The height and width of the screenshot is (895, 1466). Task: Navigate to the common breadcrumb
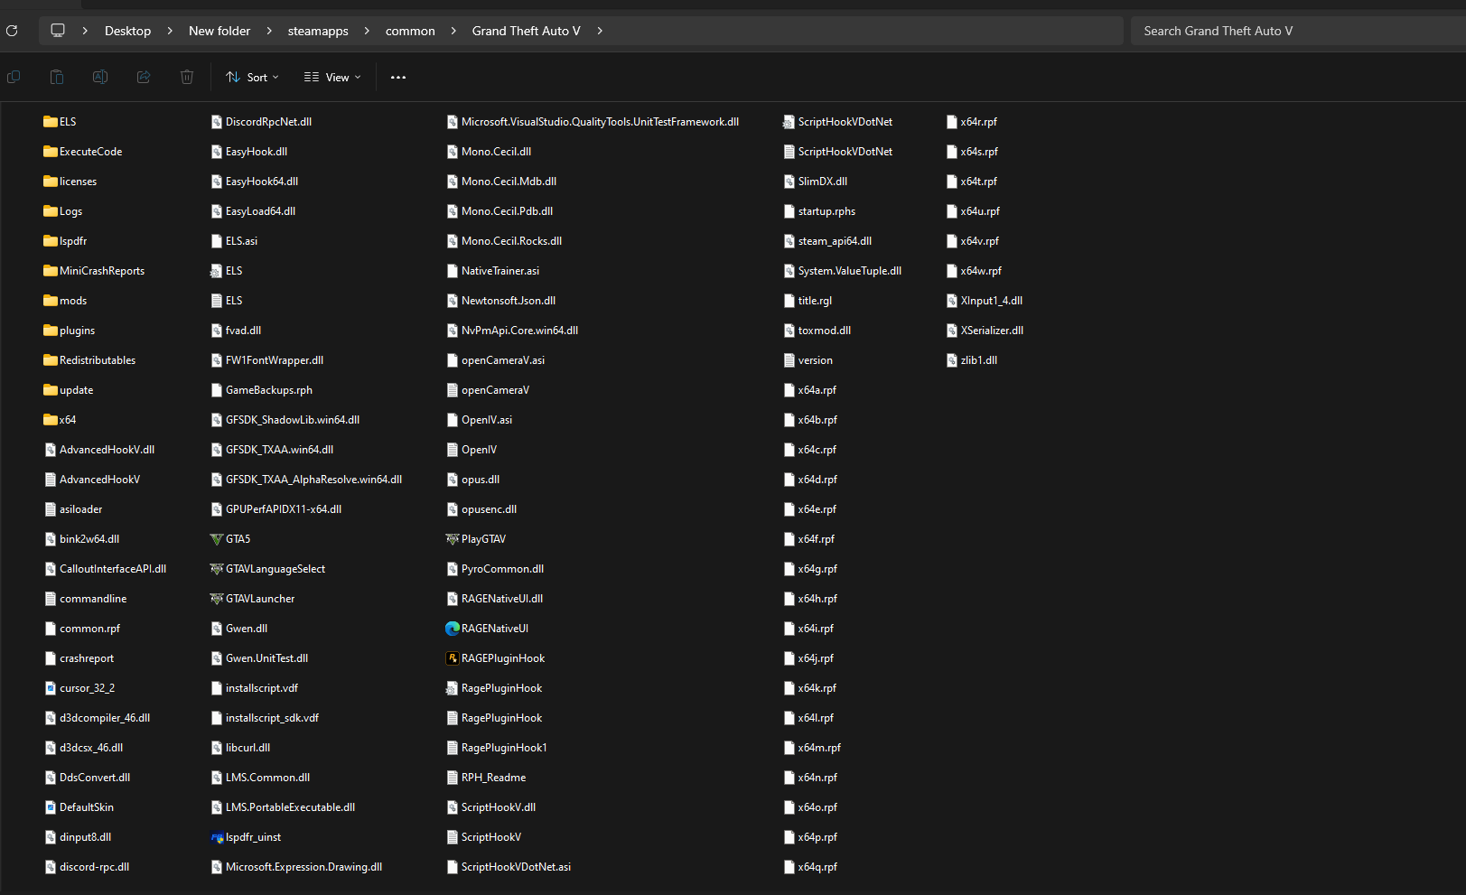pyautogui.click(x=410, y=31)
